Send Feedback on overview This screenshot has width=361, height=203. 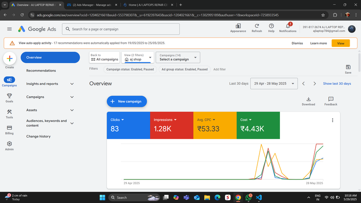pos(330,101)
